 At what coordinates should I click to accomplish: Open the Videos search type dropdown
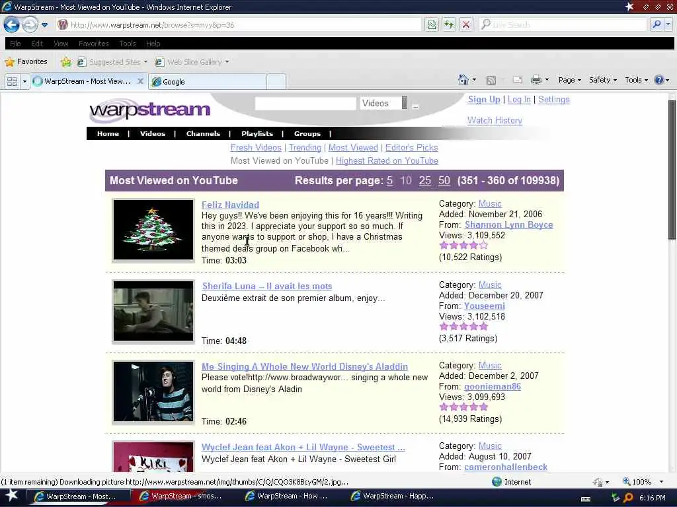[x=384, y=103]
